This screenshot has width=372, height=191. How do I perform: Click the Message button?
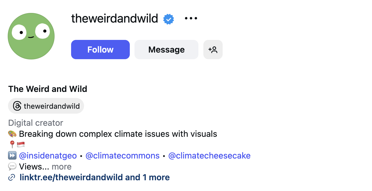[x=166, y=50]
